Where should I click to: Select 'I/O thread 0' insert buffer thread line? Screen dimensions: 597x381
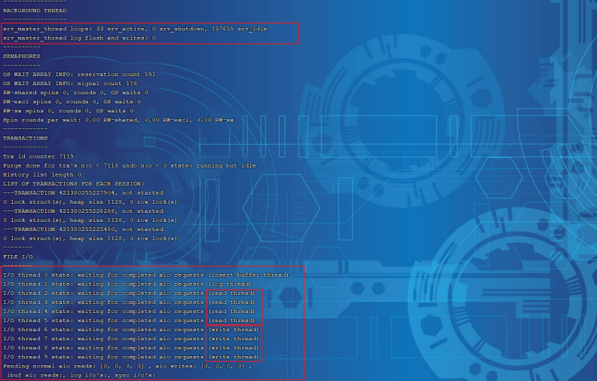[146, 275]
